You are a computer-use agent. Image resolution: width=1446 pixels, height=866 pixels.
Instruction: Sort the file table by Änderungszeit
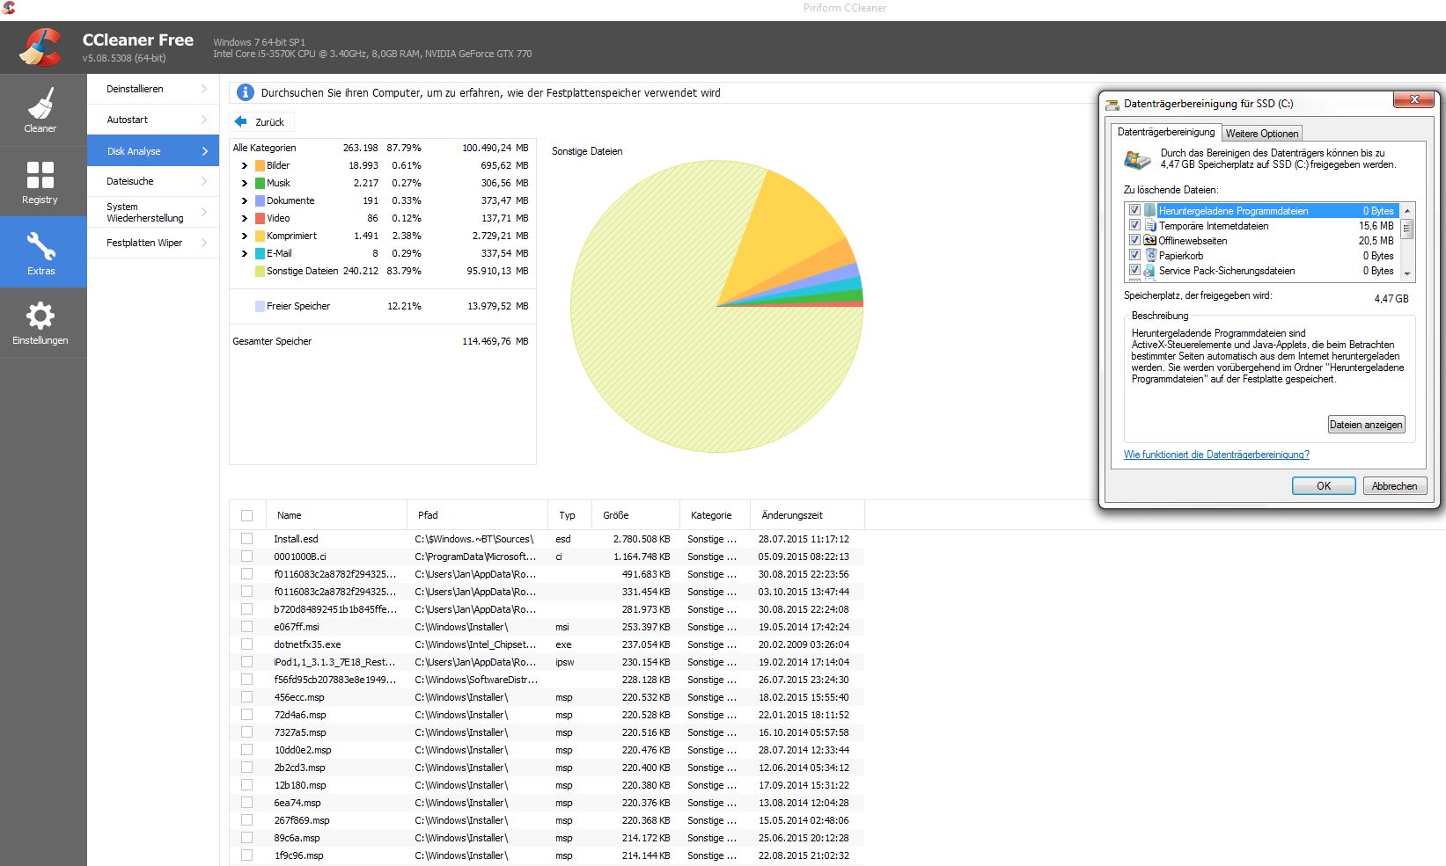[807, 515]
